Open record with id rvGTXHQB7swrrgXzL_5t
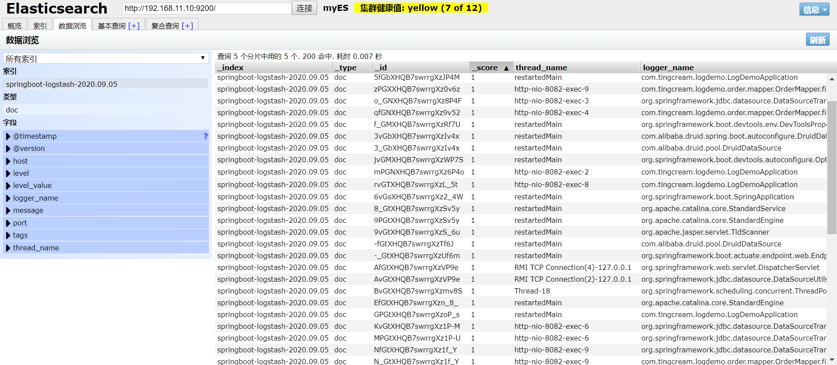Screen dimensions: 837x365 (416, 184)
